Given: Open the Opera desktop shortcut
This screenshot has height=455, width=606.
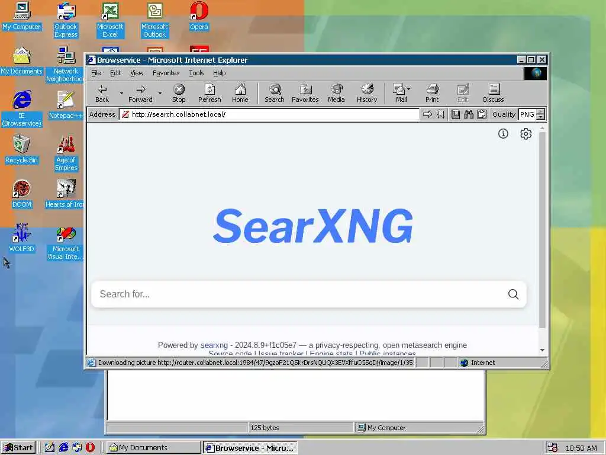Looking at the screenshot, I should 199,17.
